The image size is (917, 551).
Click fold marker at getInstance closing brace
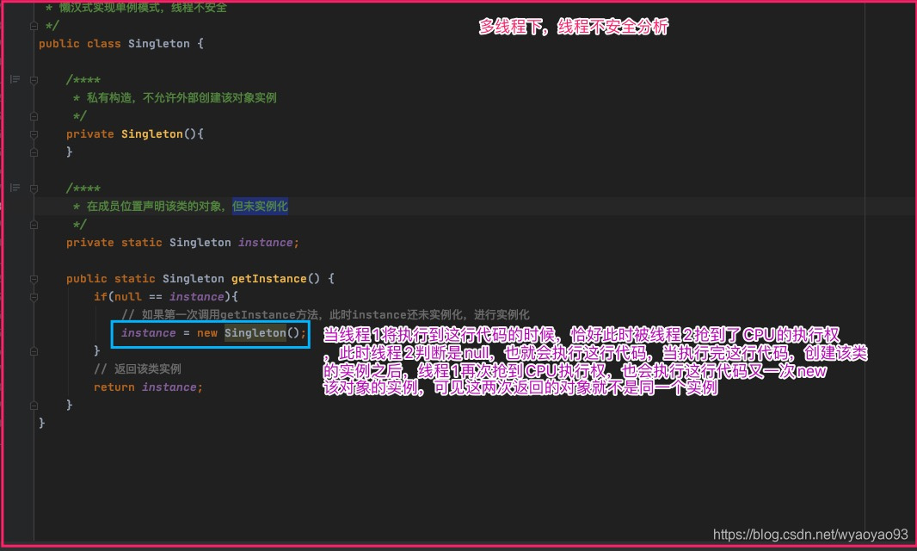[34, 406]
